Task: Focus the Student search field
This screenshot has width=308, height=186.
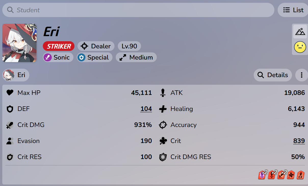Action: (x=138, y=10)
